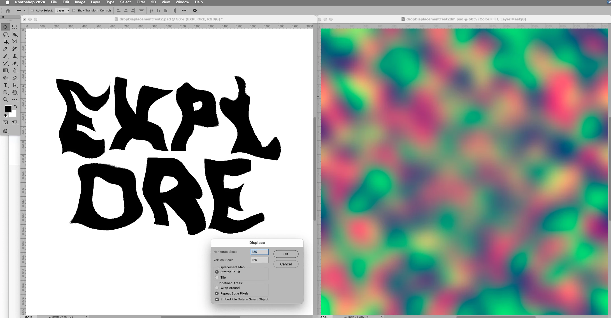Open the Window menu
This screenshot has height=318, width=611.
182,2
